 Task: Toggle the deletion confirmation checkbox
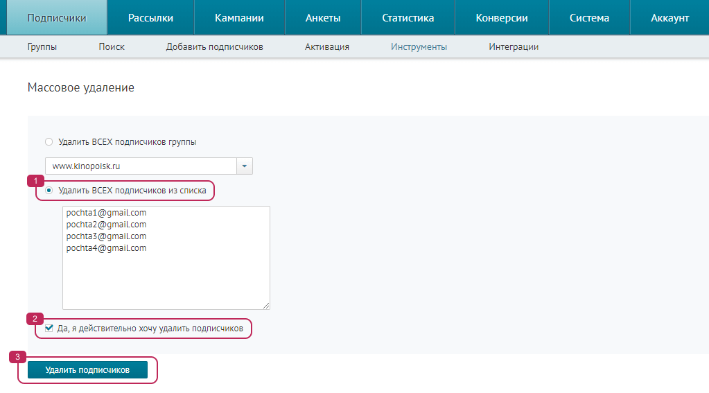point(49,329)
